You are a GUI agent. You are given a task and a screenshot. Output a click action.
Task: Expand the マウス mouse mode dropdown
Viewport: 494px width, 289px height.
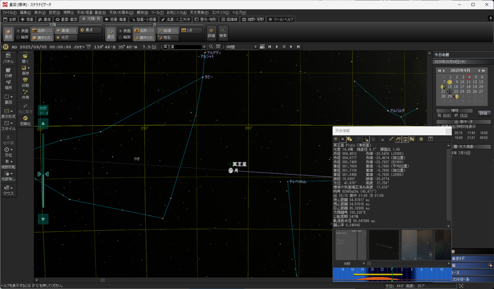point(12,188)
